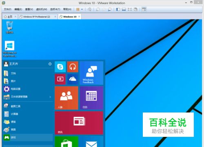The height and width of the screenshot is (147, 204).
Task: Open the Windows Feedback tile
Action: (91, 73)
